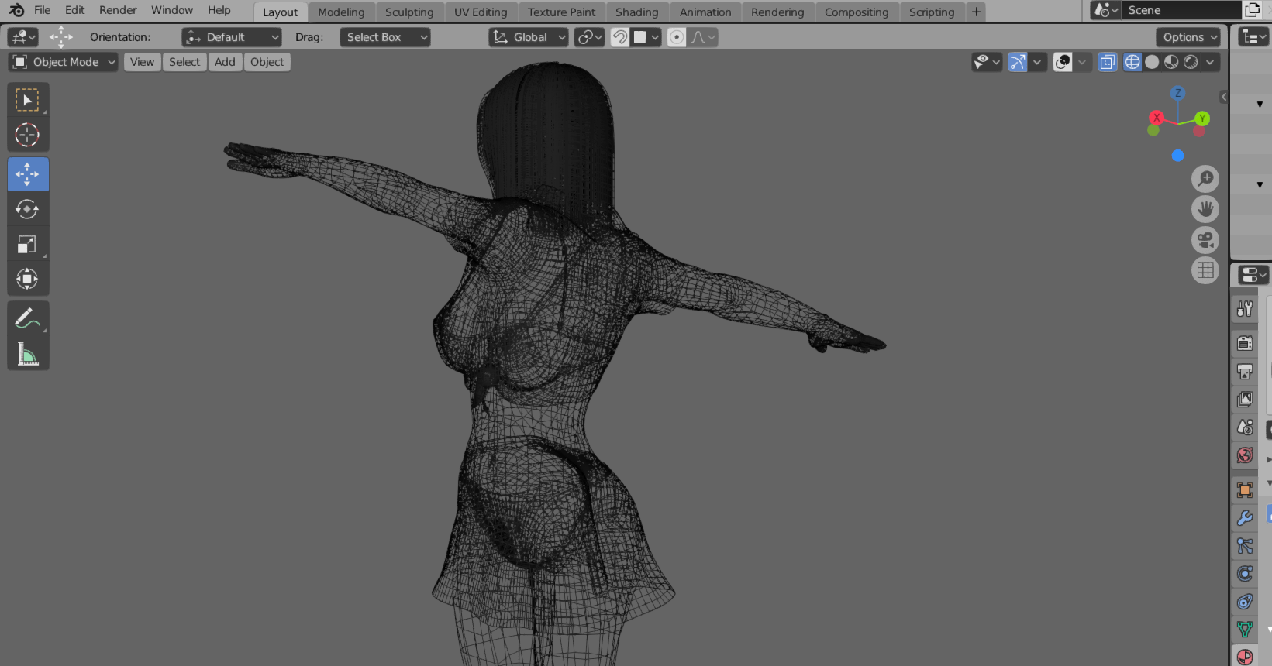The width and height of the screenshot is (1272, 666).
Task: Enable snapping magnet toggle
Action: pos(620,37)
